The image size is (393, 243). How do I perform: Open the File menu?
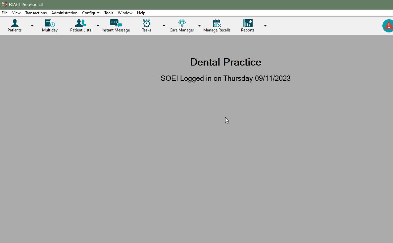click(x=5, y=13)
